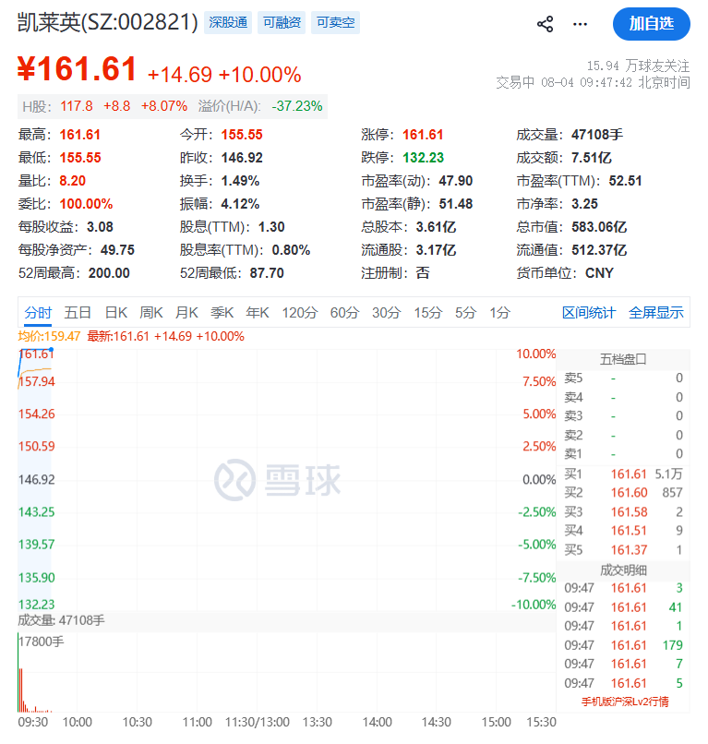The image size is (708, 744).
Task: Click the 雪球 watermark logo in chart
Action: tap(278, 480)
